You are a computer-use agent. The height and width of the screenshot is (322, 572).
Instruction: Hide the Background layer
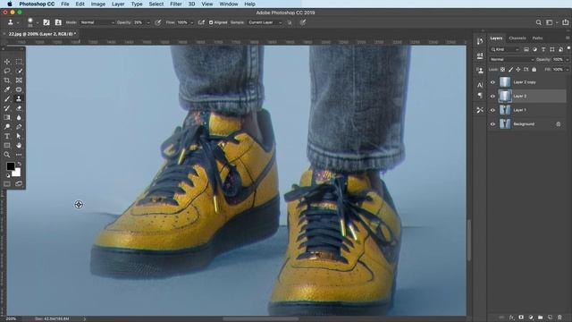[x=492, y=124]
